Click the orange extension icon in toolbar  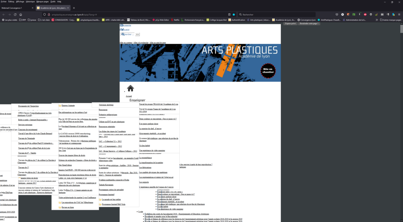348,15
